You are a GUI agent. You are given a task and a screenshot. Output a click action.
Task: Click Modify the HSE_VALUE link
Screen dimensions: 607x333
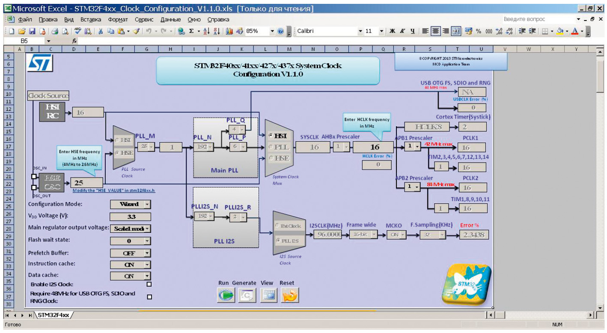pyautogui.click(x=113, y=191)
